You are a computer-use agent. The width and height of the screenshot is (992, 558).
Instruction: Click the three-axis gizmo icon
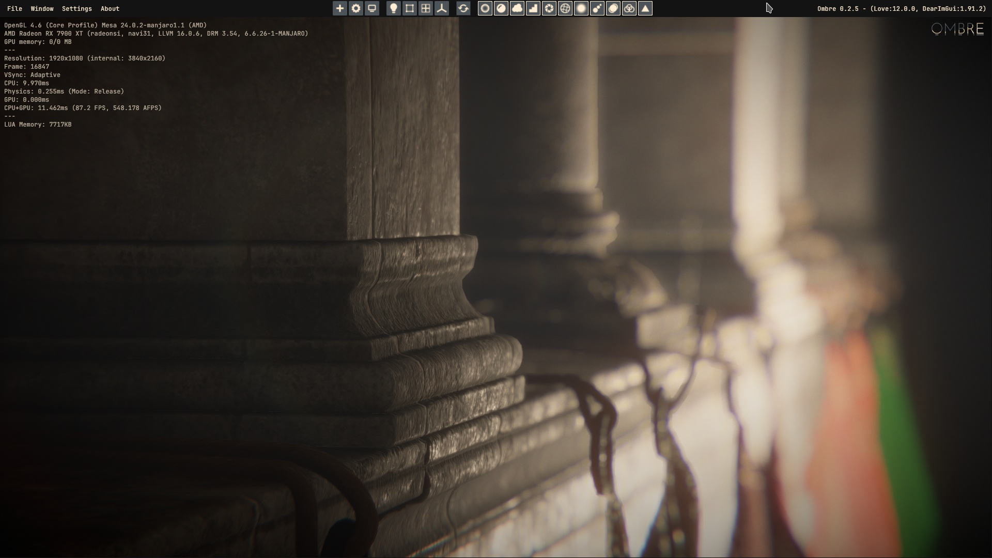click(x=442, y=8)
